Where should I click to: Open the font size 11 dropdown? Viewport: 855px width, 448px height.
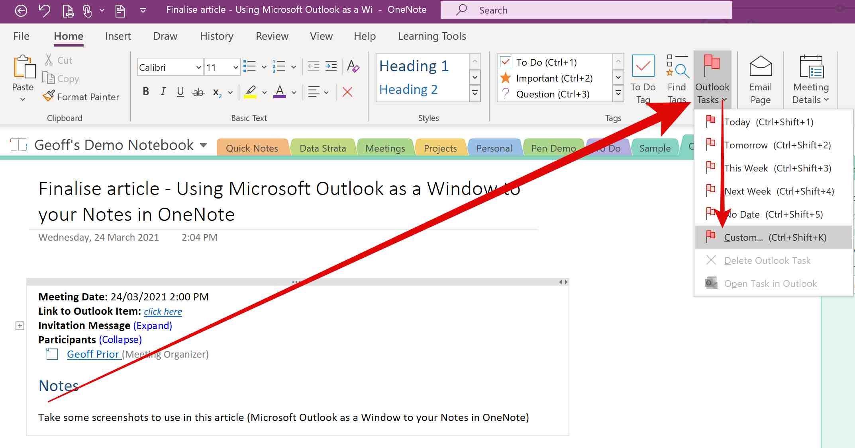pos(235,67)
